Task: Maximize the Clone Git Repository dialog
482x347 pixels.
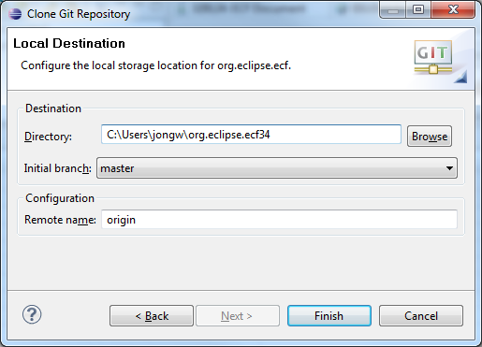Action: pos(418,10)
